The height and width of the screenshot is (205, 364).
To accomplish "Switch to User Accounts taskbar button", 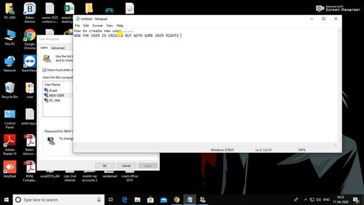I will point(202,200).
